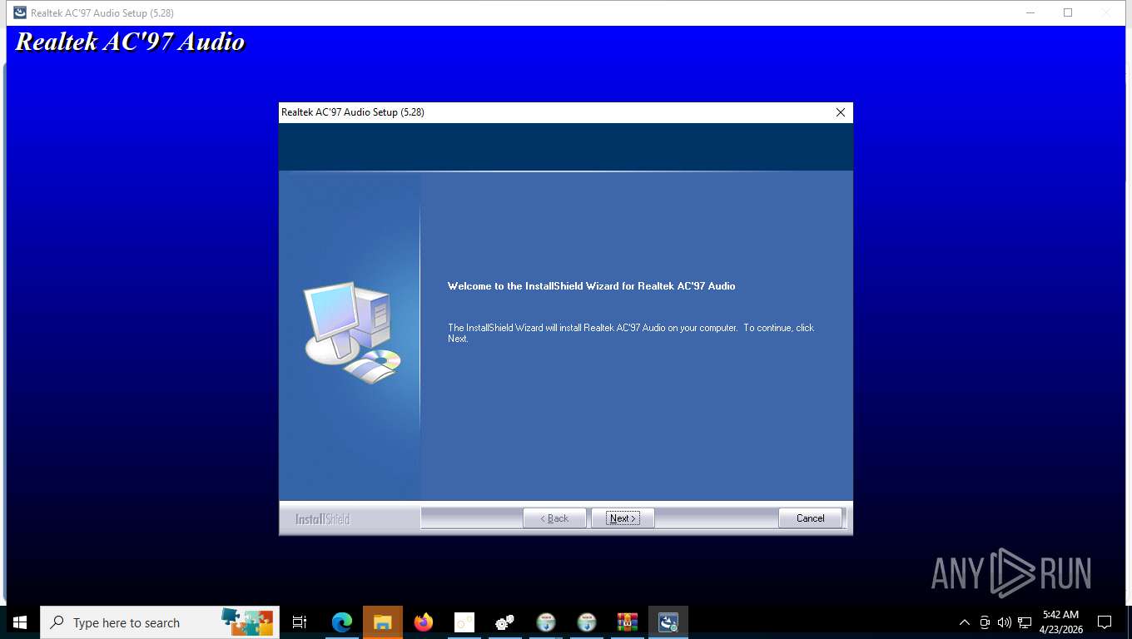Click Next to continue the installation

click(623, 518)
